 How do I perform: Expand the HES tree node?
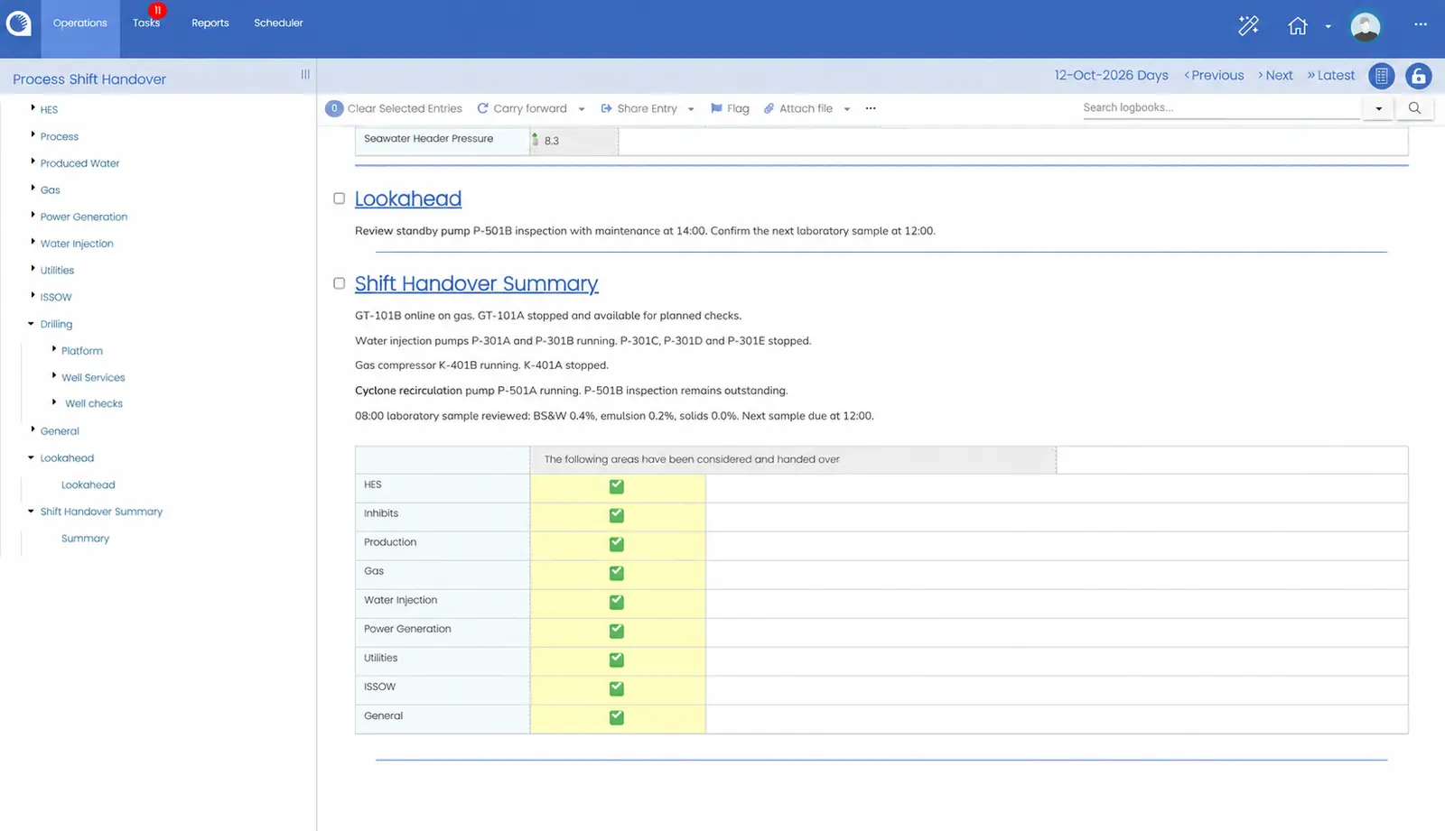(33, 108)
